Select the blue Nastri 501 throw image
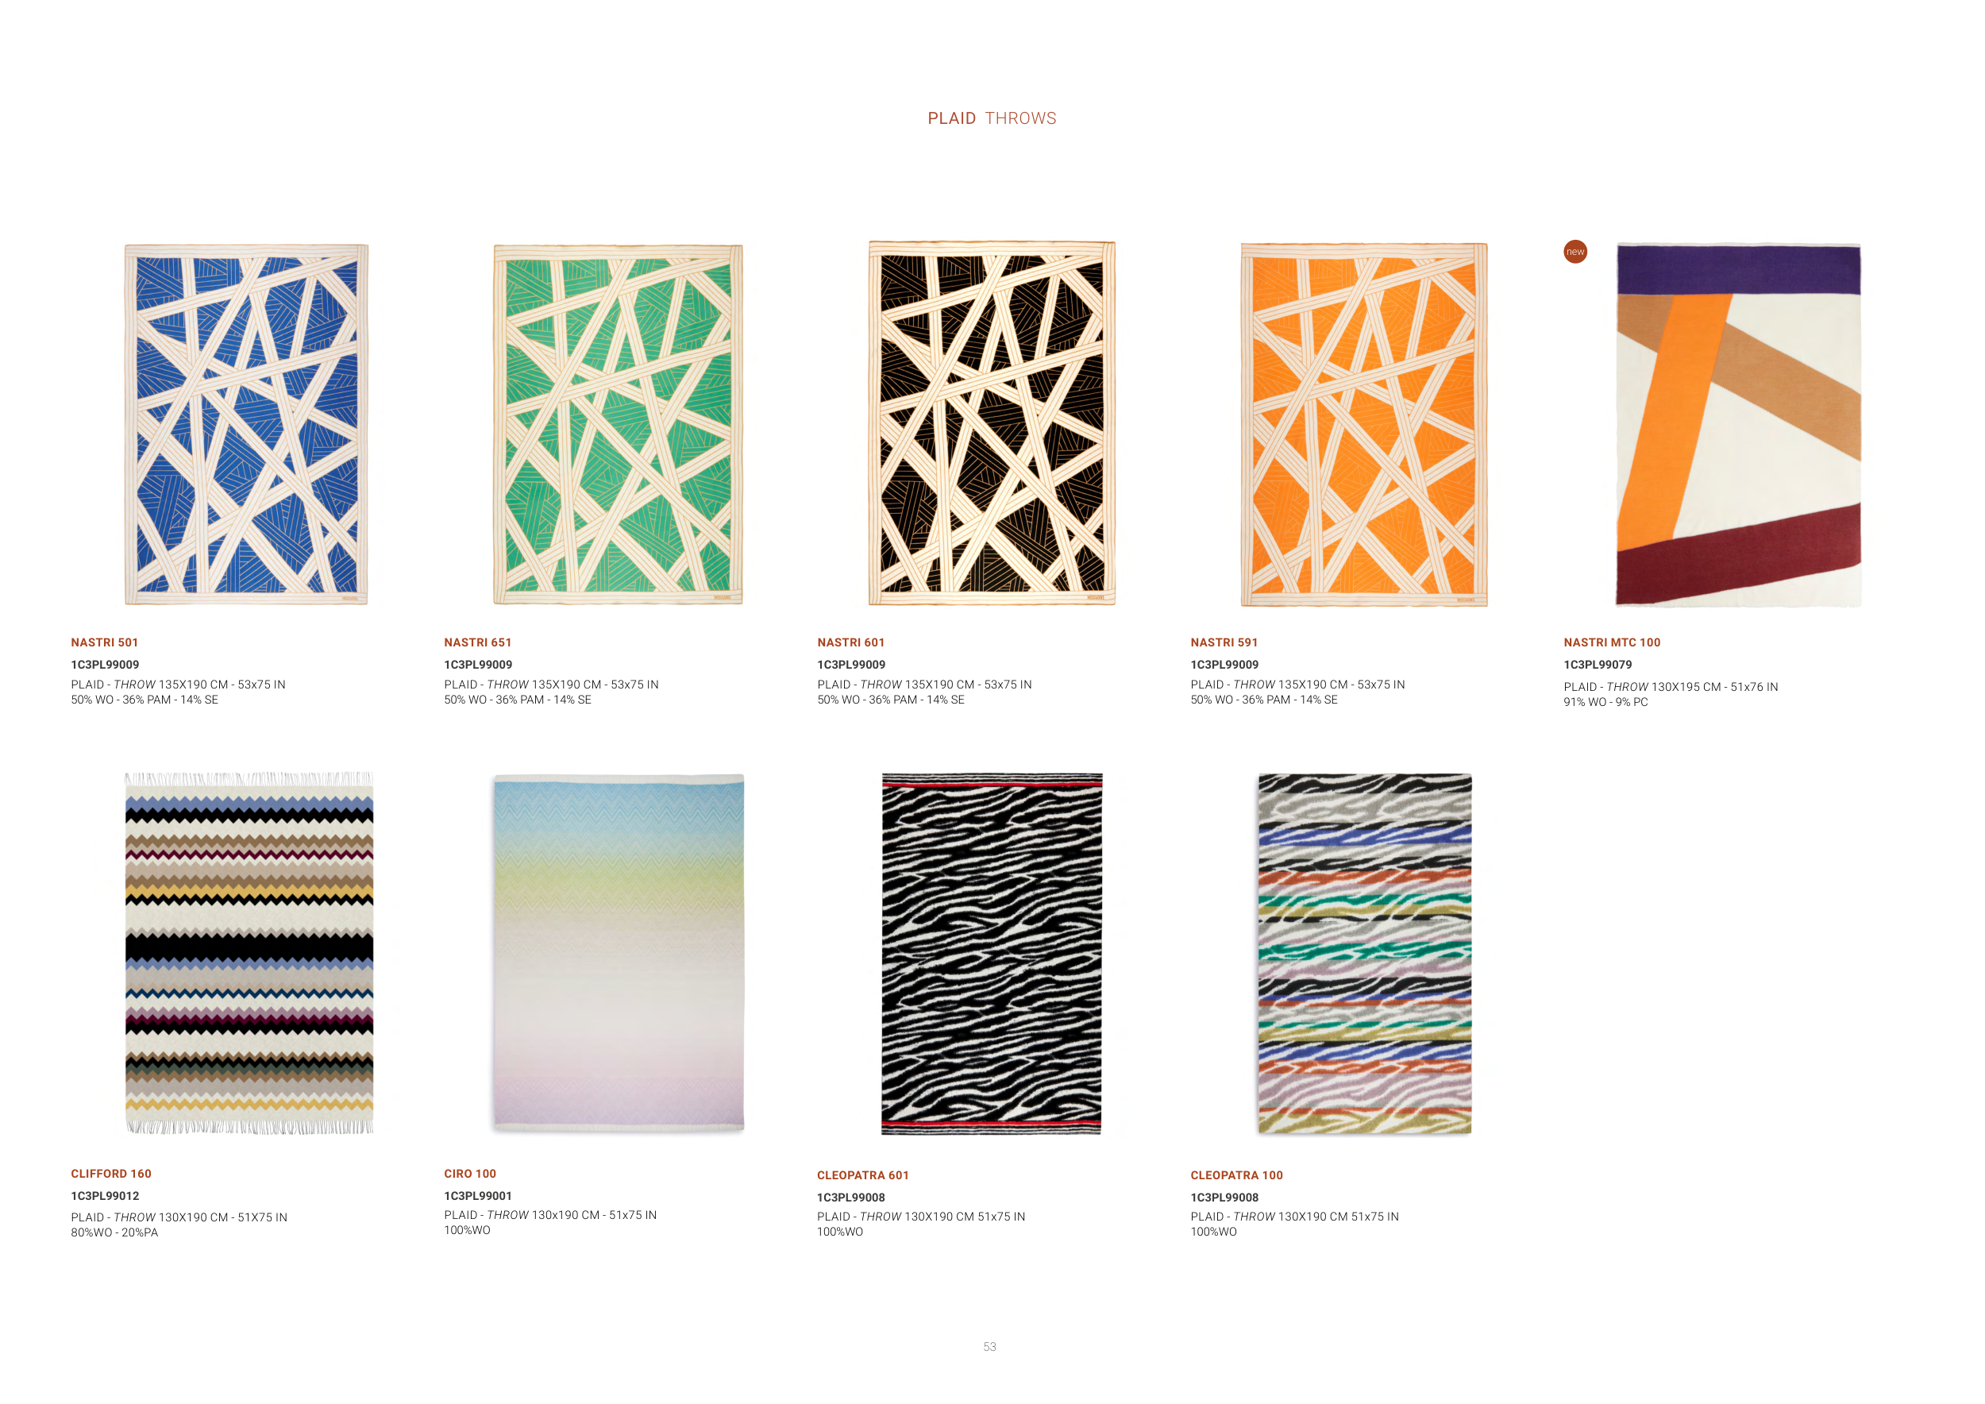The image size is (1985, 1404). (x=246, y=425)
